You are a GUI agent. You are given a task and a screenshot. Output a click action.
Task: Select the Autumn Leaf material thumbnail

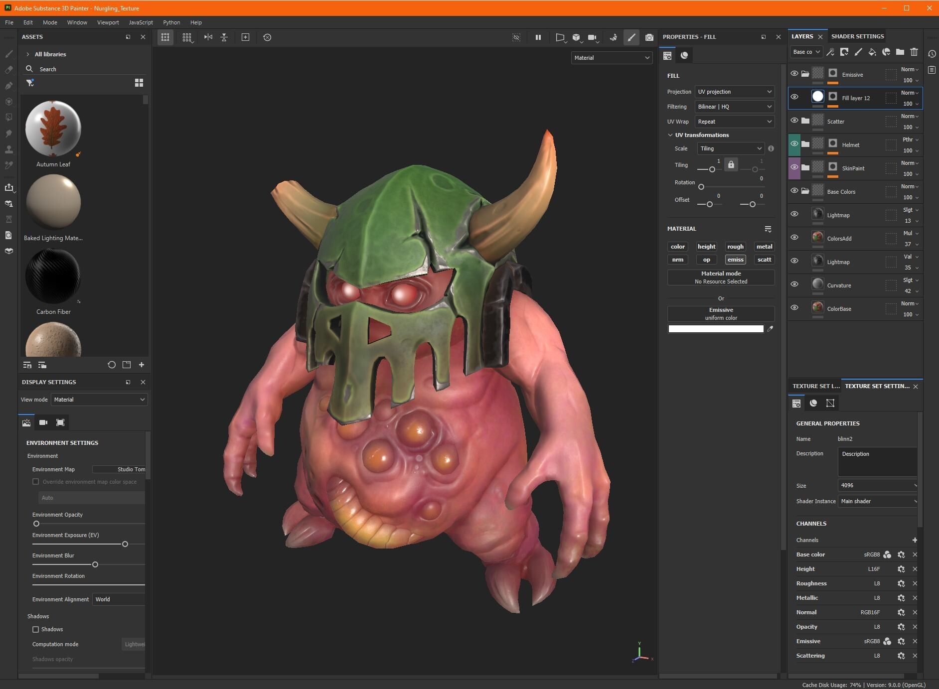(53, 129)
